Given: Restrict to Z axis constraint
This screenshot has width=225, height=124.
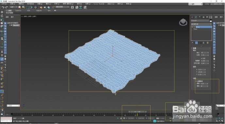Looking at the screenshot, I should pyautogui.click(x=2, y=59).
